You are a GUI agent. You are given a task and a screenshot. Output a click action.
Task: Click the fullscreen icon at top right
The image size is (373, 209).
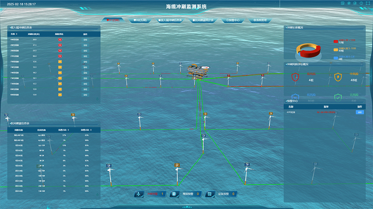click(x=368, y=3)
